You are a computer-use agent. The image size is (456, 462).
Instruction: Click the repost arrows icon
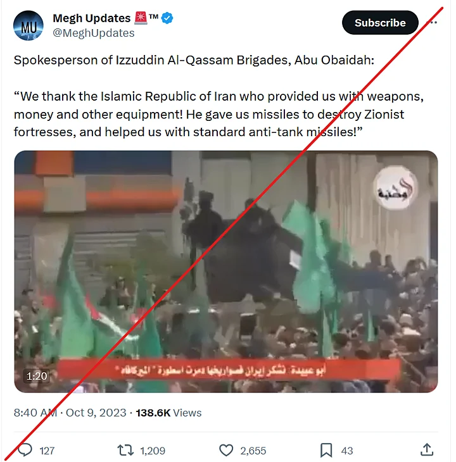125,450
